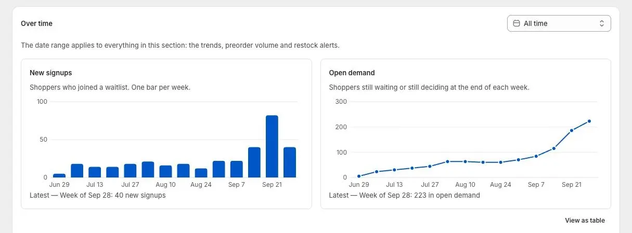The width and height of the screenshot is (632, 233).
Task: Click the Sep 7 x-axis label in Open demand
Action: pyautogui.click(x=536, y=184)
